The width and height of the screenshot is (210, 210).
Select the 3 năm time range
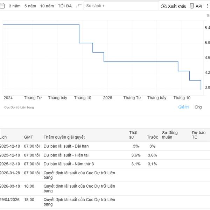(x=14, y=6)
